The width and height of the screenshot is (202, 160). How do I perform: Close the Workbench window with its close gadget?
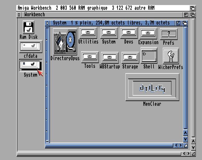pyautogui.click(x=19, y=15)
